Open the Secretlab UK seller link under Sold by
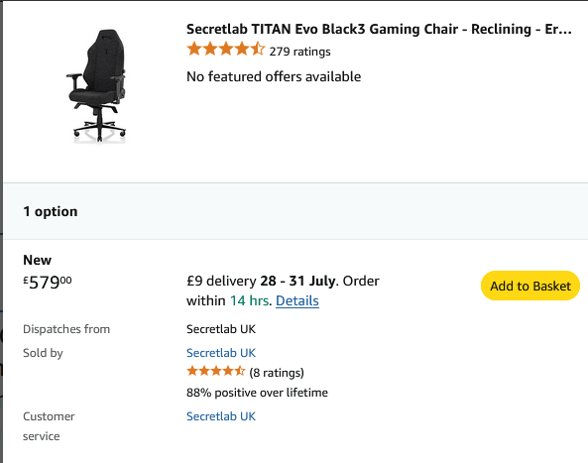 tap(221, 353)
